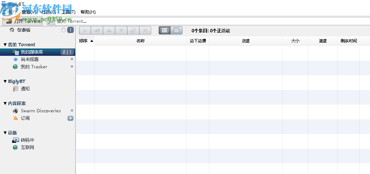Select 仪表板 in the sidebar

(x=23, y=30)
